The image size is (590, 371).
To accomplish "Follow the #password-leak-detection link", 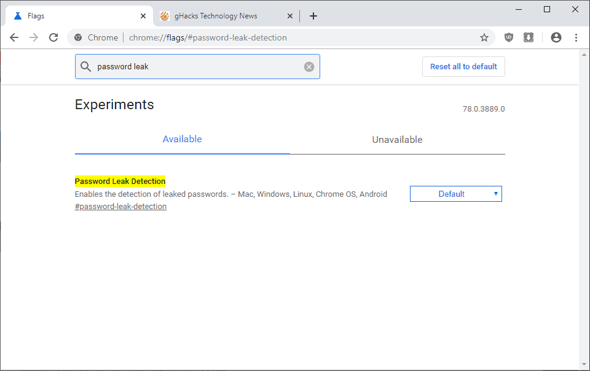I will coord(120,207).
